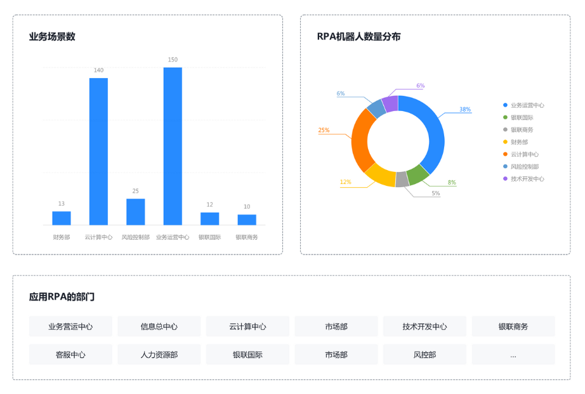Viewport: 585px width, 394px height.
Task: Open the 人力资源部 department tag
Action: (159, 355)
